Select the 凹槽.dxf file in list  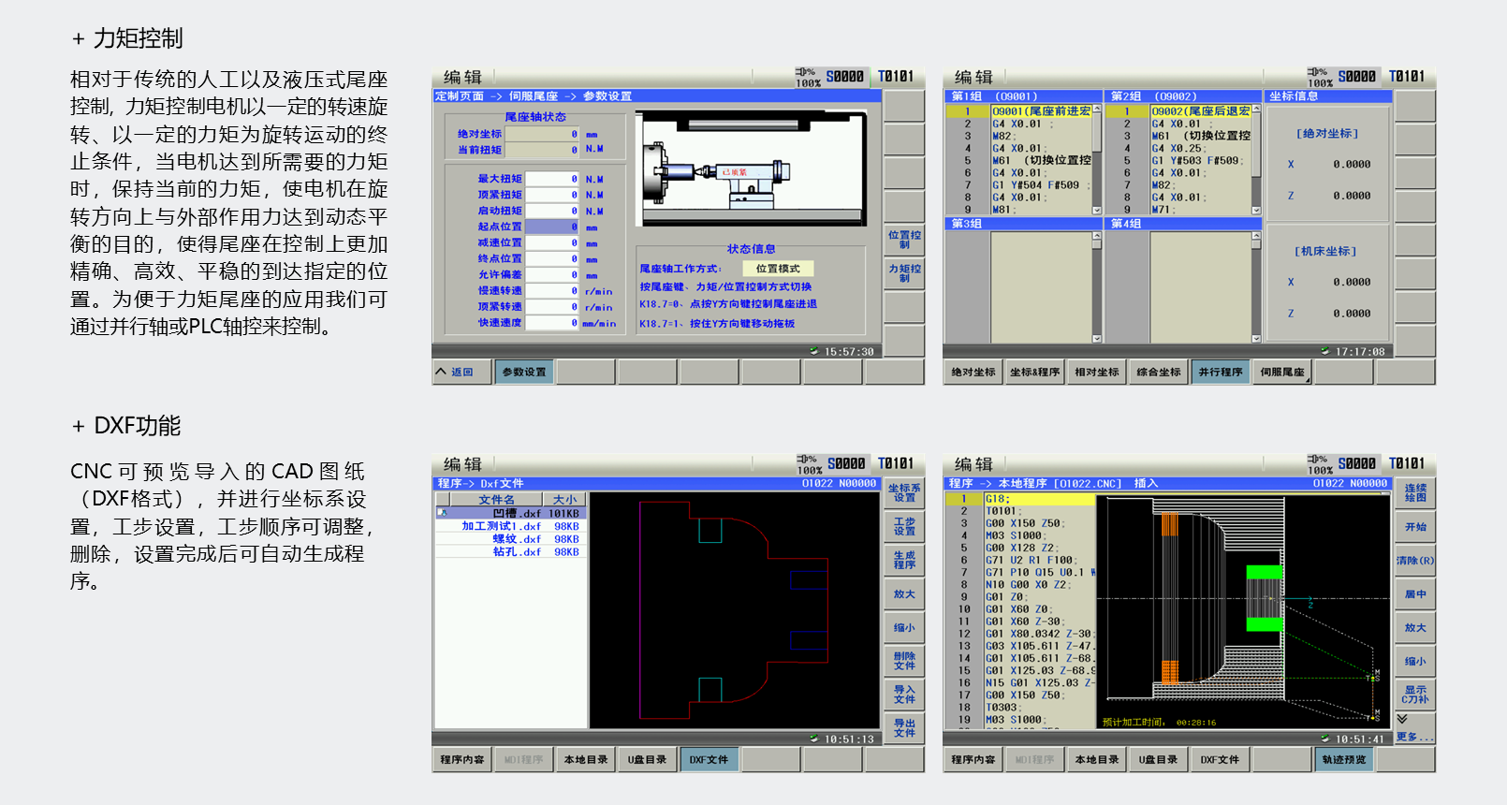coord(512,513)
